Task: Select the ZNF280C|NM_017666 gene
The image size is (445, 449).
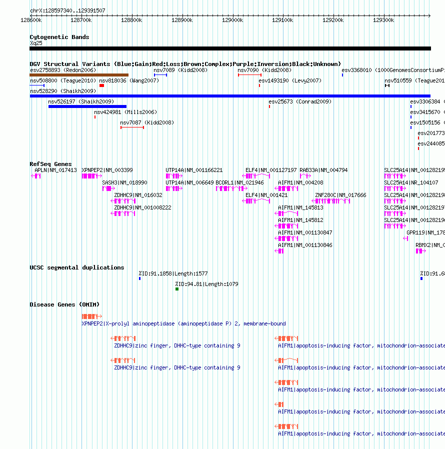Action: [330, 201]
